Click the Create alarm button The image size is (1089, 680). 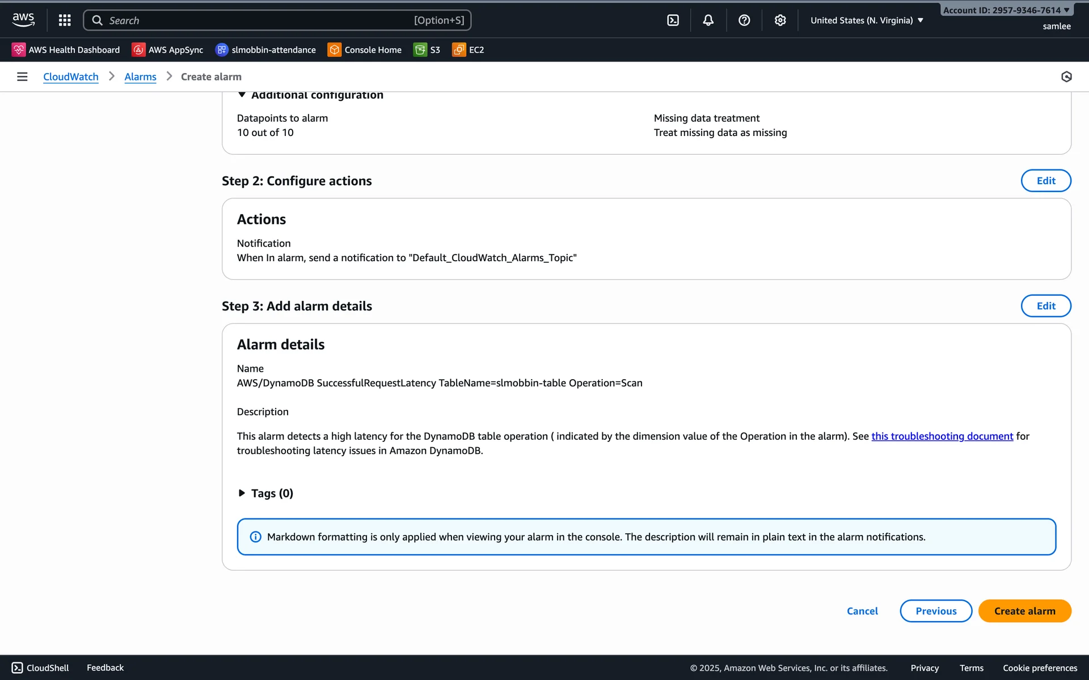pyautogui.click(x=1024, y=611)
